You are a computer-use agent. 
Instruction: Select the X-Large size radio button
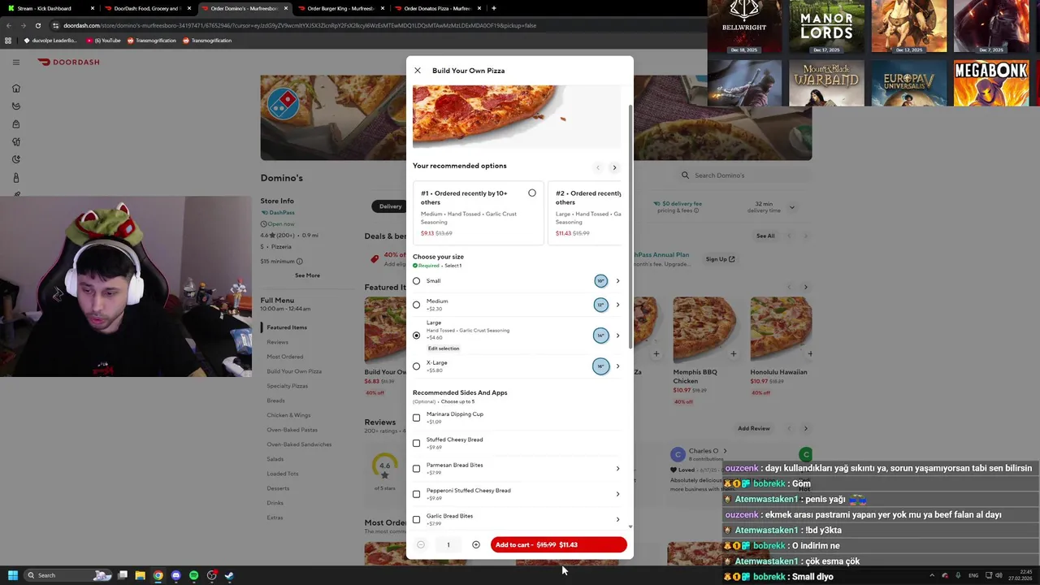click(x=417, y=366)
